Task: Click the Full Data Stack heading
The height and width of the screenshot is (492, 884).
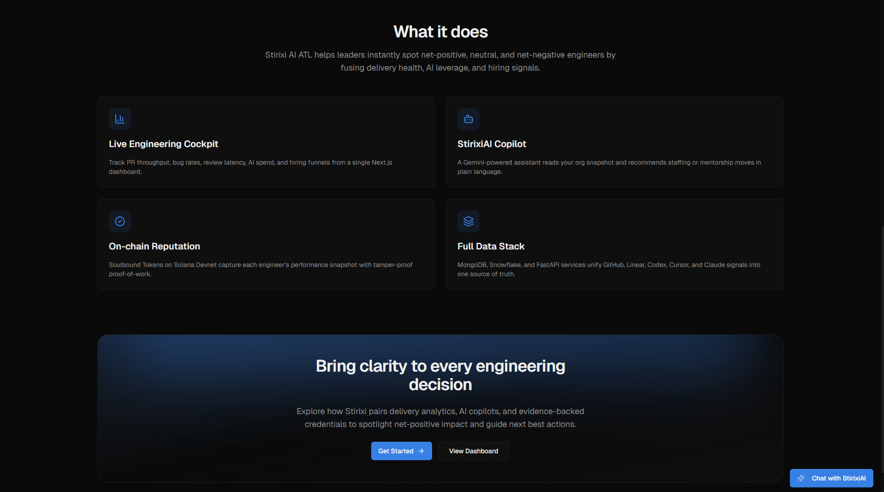Action: click(491, 246)
